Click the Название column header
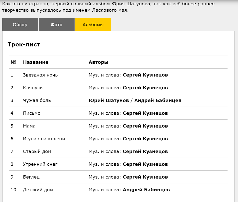Image resolution: width=238 pixels, height=202 pixels. [x=36, y=62]
